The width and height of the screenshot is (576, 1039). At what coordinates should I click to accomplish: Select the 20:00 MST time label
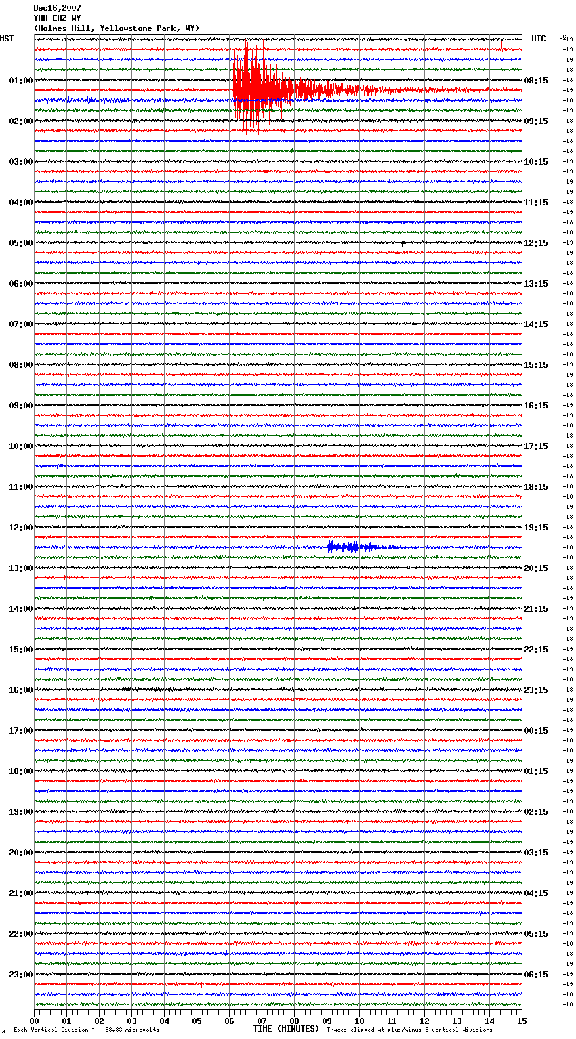point(20,853)
